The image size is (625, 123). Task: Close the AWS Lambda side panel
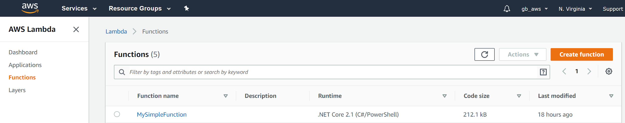76,29
